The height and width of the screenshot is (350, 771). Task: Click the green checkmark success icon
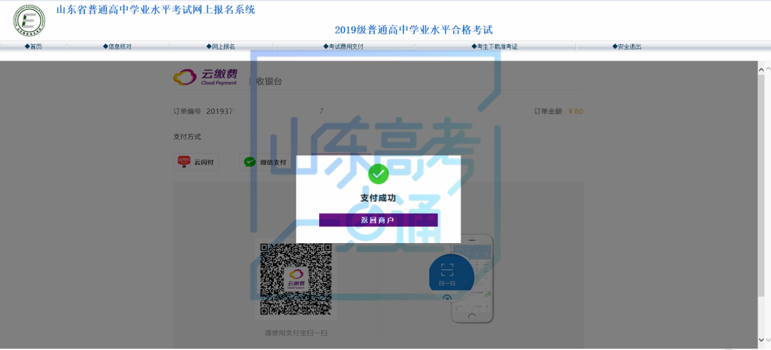(378, 173)
